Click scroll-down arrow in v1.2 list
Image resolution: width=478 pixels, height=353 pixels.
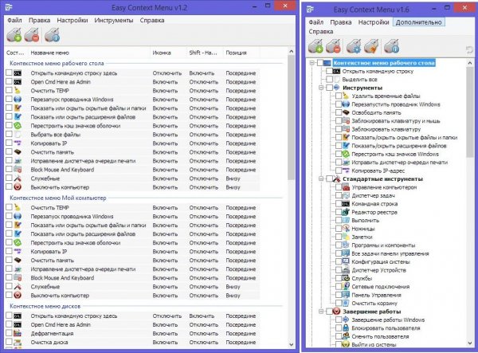pos(291,344)
